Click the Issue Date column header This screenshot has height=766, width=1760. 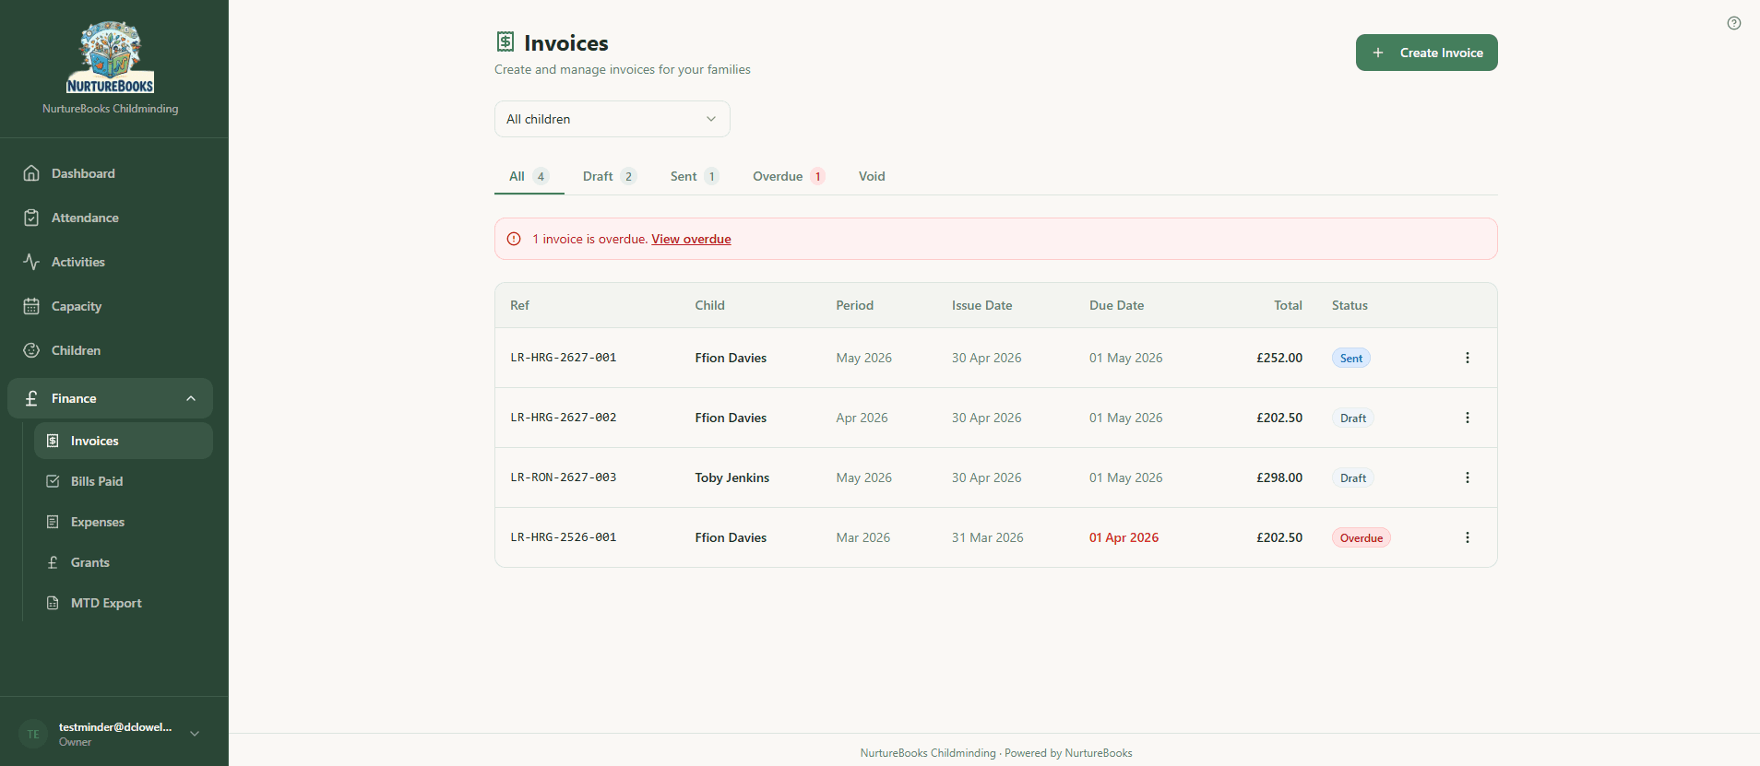[981, 305]
